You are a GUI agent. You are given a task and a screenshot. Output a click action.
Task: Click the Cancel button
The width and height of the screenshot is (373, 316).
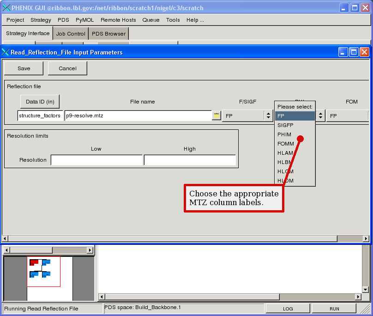click(x=67, y=68)
